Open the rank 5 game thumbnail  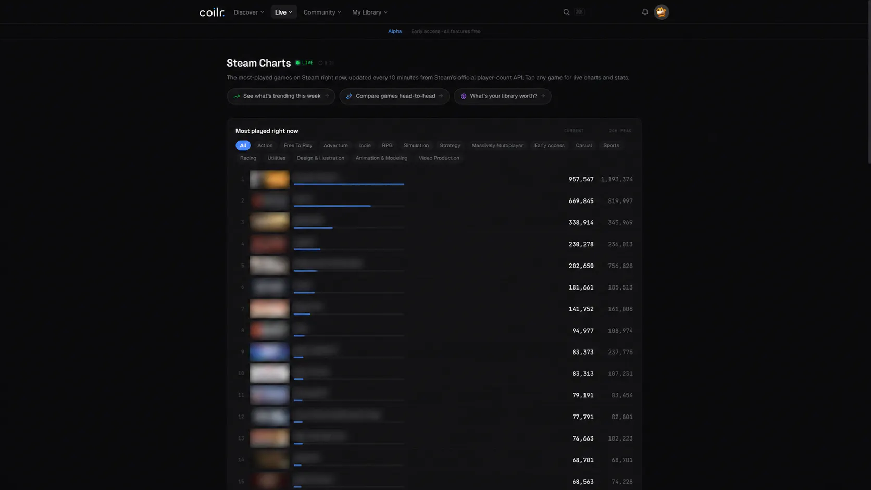(x=269, y=266)
